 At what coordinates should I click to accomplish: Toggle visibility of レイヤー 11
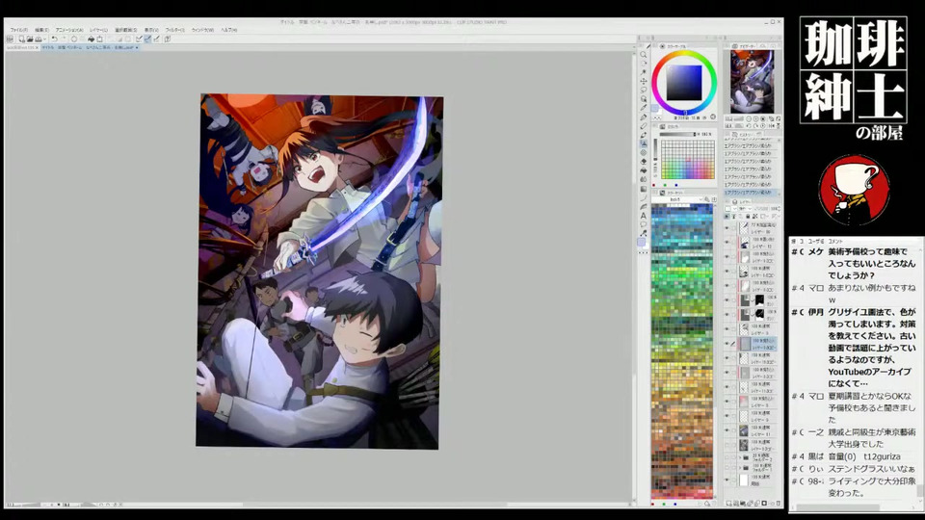pos(727,429)
